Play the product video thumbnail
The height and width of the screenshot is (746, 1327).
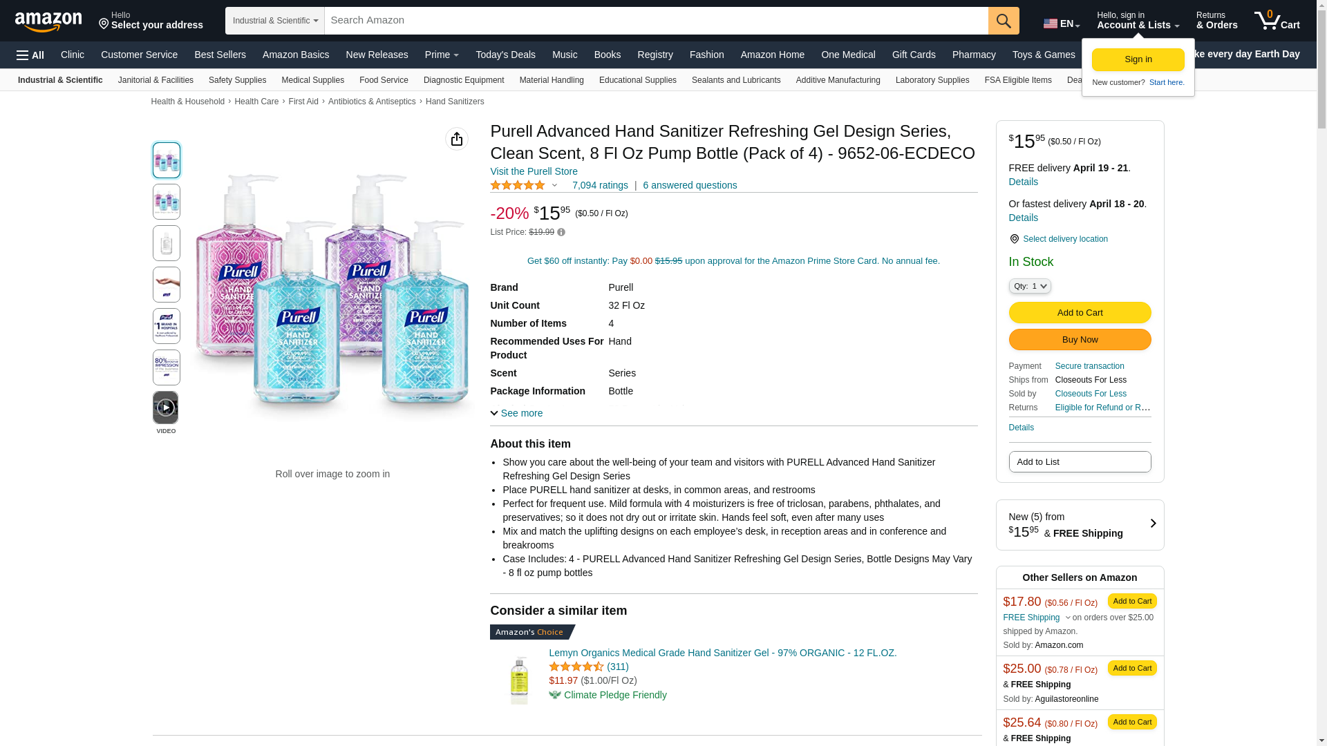166,408
